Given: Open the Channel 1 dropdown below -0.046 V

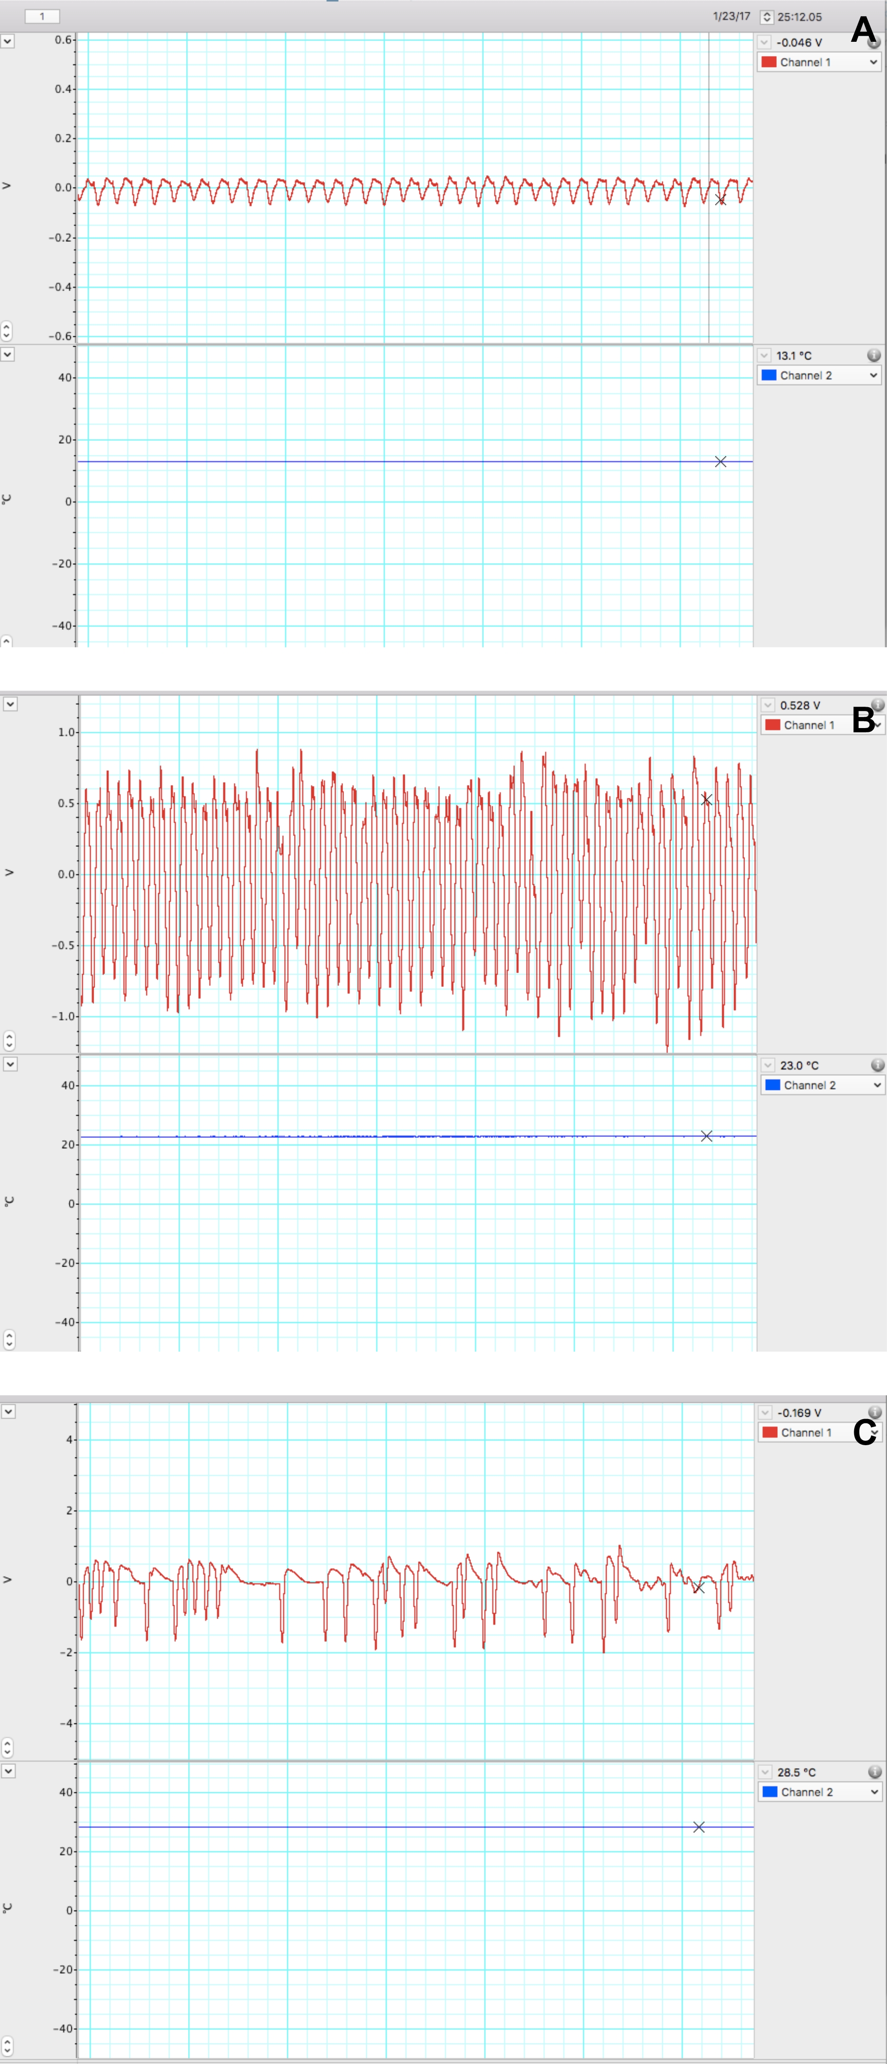Looking at the screenshot, I should pyautogui.click(x=819, y=62).
